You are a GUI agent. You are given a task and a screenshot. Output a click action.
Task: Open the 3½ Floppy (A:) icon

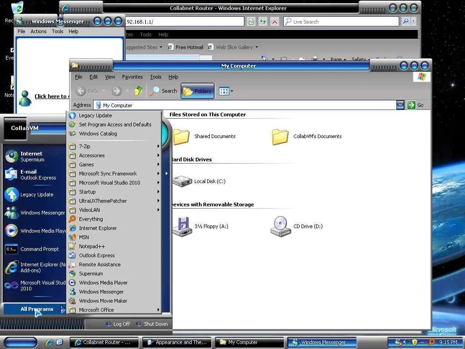click(183, 226)
